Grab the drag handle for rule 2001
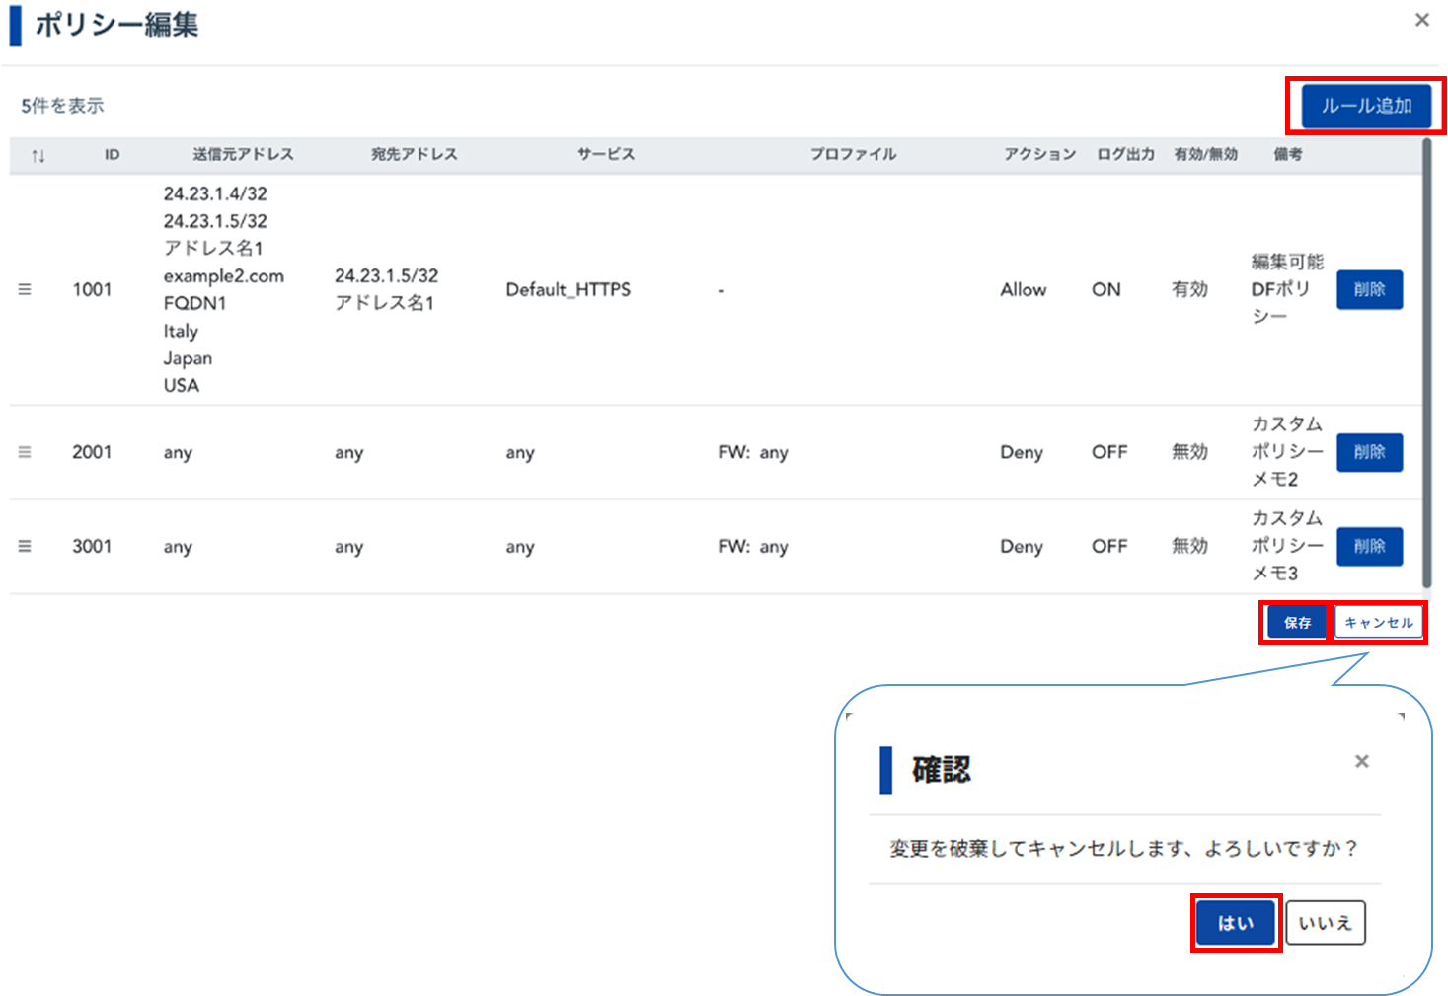1448x996 pixels. (25, 452)
